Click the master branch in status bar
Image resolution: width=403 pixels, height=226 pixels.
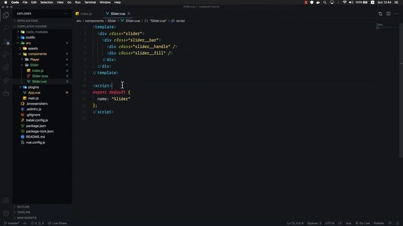coord(11,223)
